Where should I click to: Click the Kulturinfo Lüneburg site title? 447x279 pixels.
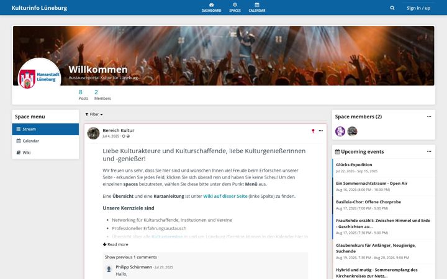tap(39, 7)
